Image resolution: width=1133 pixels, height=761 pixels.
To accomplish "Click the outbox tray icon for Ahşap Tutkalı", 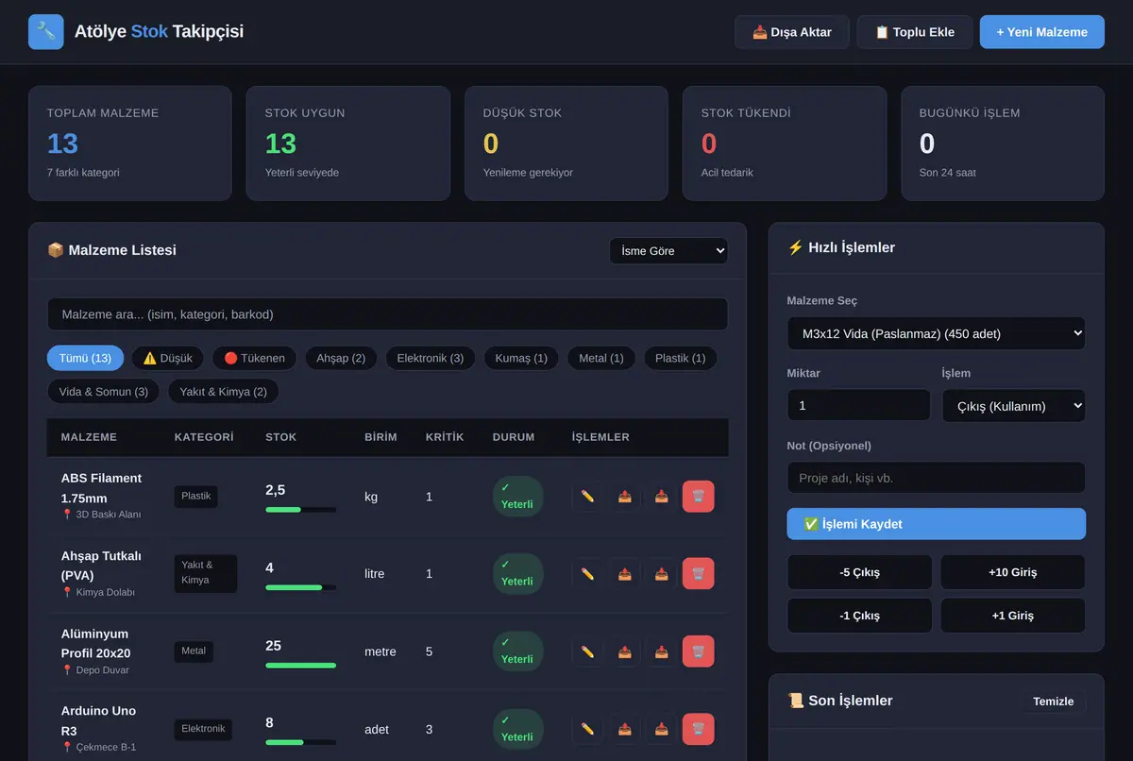I will (x=624, y=574).
